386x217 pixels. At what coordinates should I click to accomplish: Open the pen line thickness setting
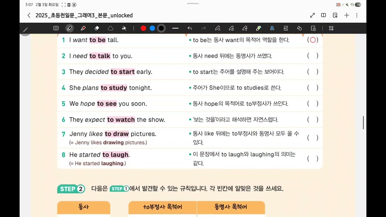click(175, 28)
